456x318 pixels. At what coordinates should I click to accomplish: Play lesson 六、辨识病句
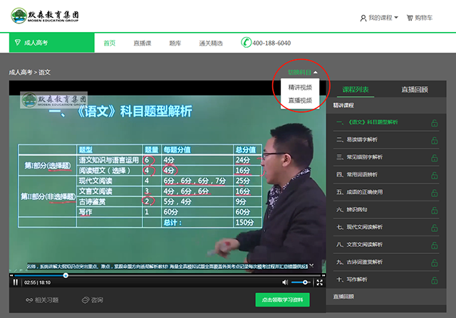(386, 209)
